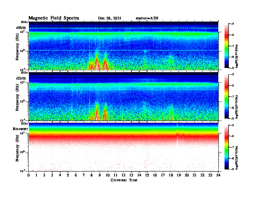Click hour 2 tick label on time axis
This screenshot has height=201, width=260.
[44, 175]
